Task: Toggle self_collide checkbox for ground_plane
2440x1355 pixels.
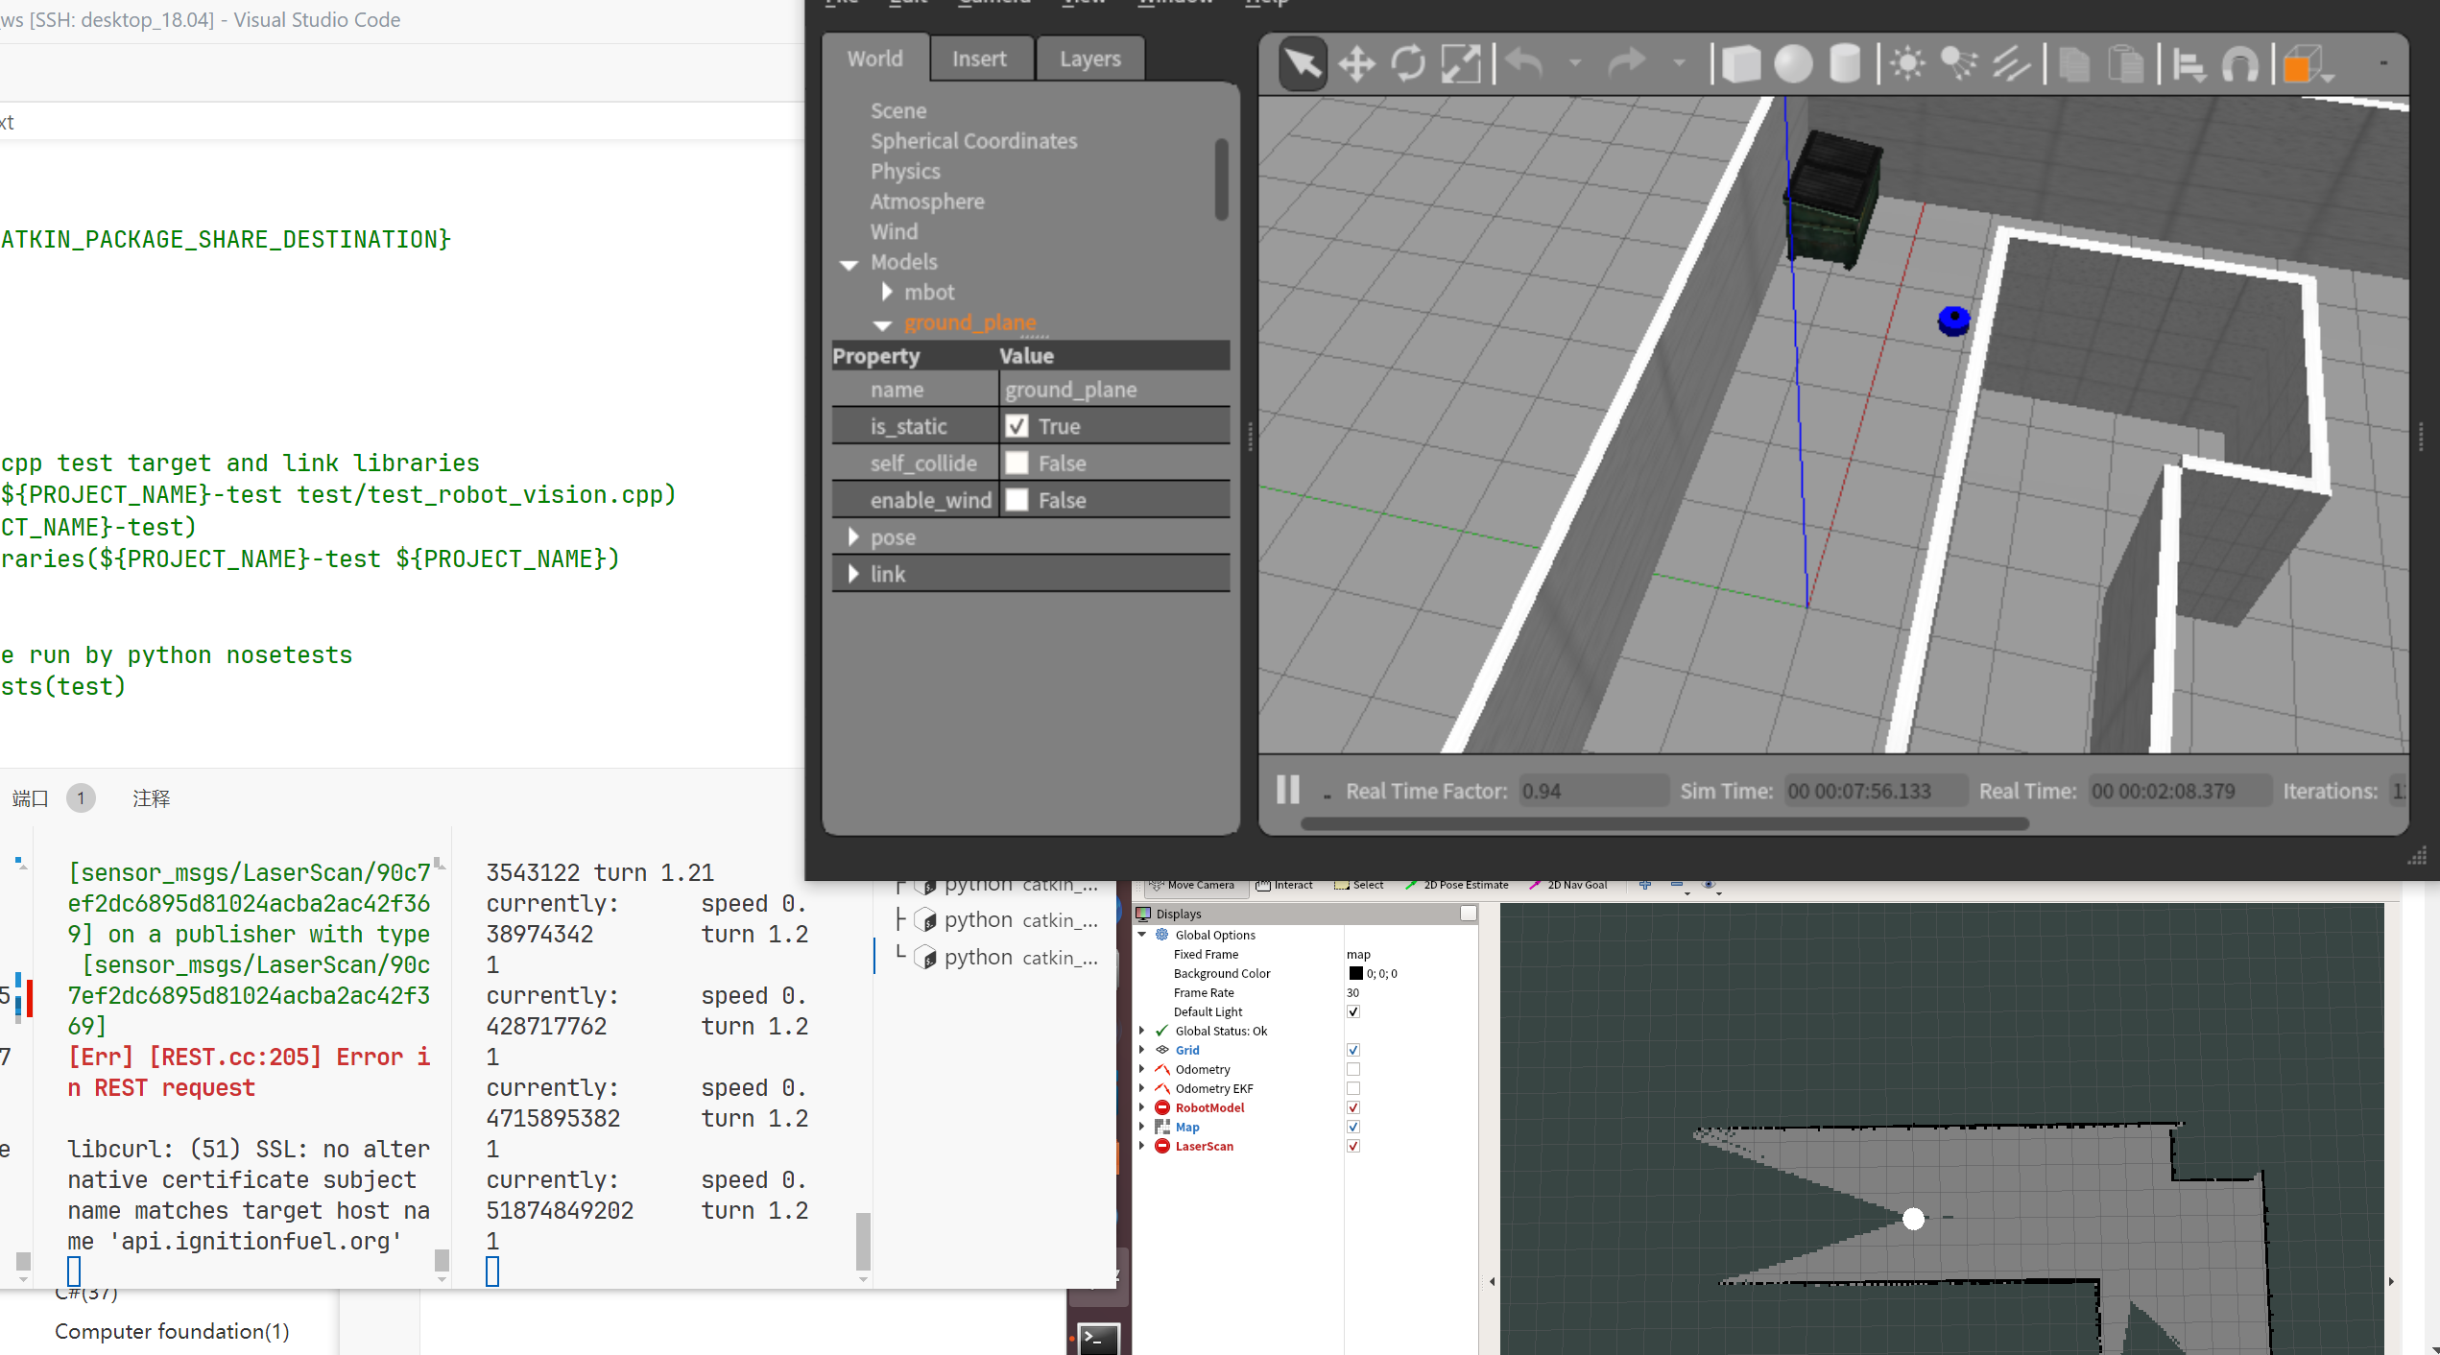Action: tap(1017, 464)
